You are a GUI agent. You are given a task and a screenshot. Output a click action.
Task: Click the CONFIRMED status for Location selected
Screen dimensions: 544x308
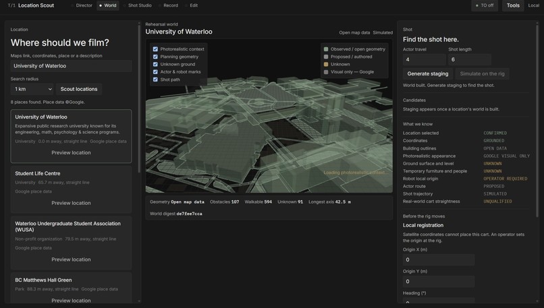495,133
